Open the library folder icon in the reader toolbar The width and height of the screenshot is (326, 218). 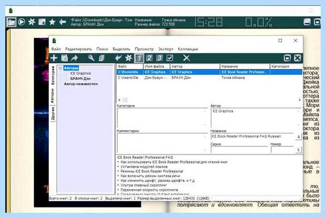pyautogui.click(x=11, y=22)
